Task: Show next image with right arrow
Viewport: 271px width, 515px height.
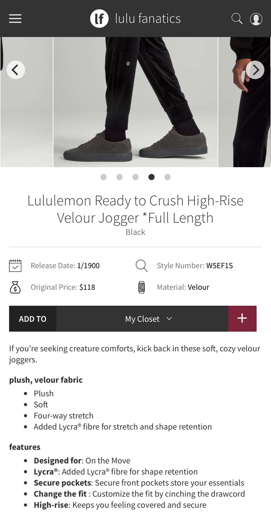Action: 255,70
